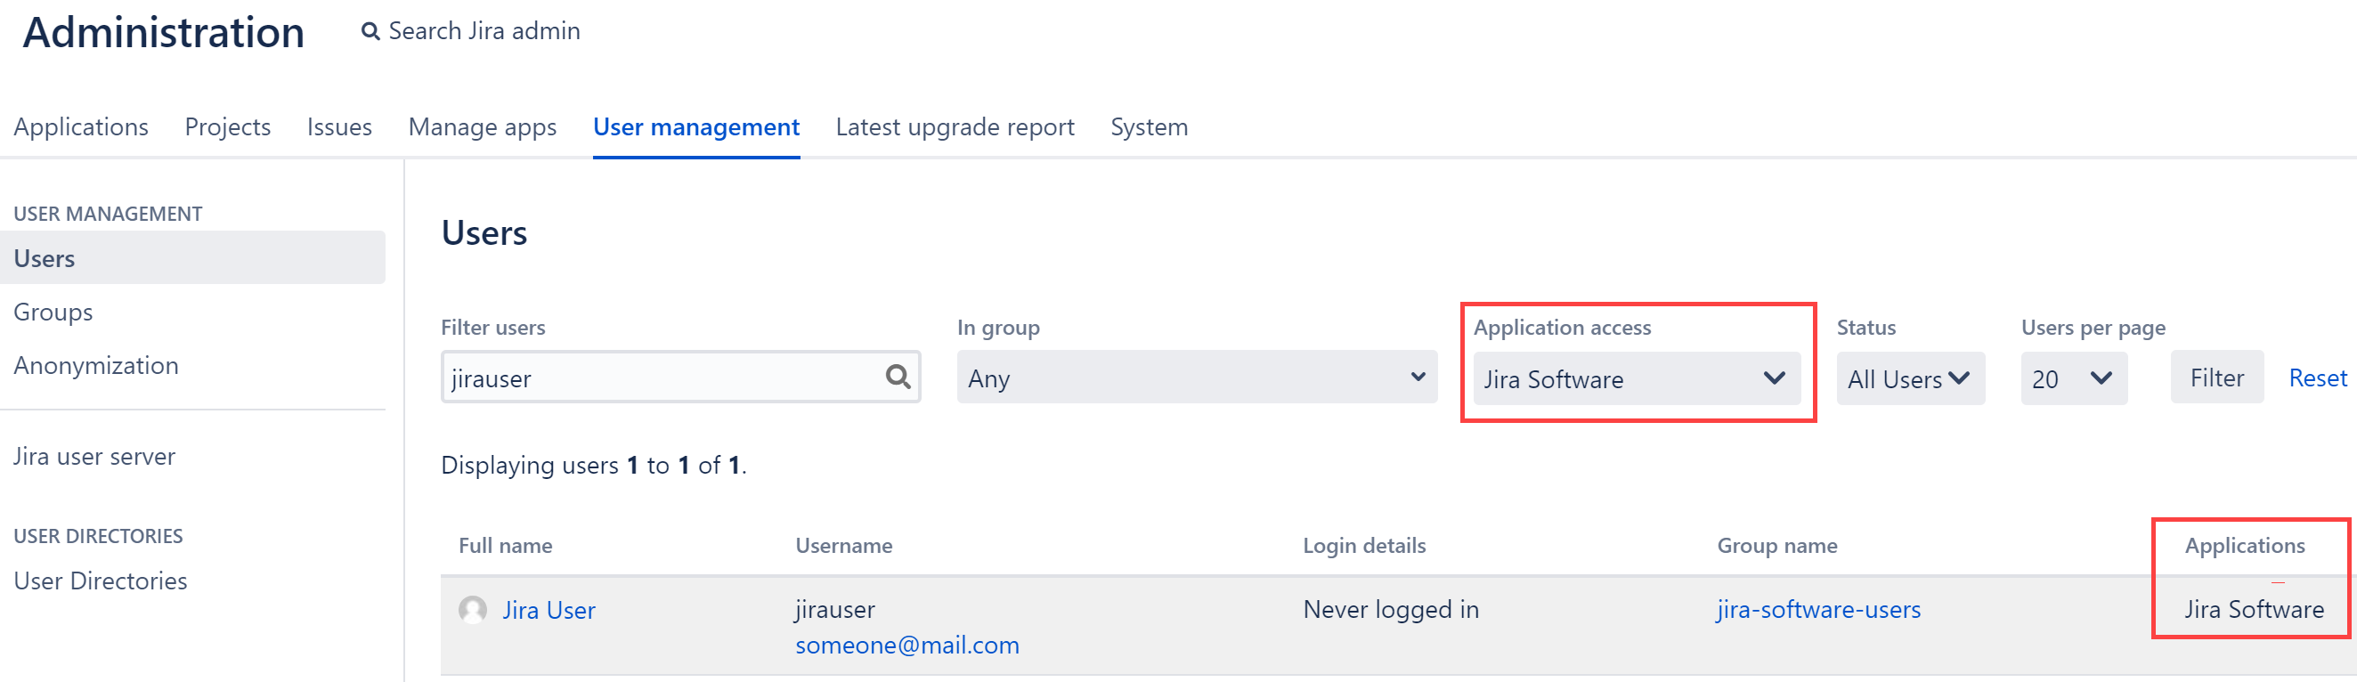Screen dimensions: 2357x682
Task: Click the Users page heading
Action: [484, 233]
